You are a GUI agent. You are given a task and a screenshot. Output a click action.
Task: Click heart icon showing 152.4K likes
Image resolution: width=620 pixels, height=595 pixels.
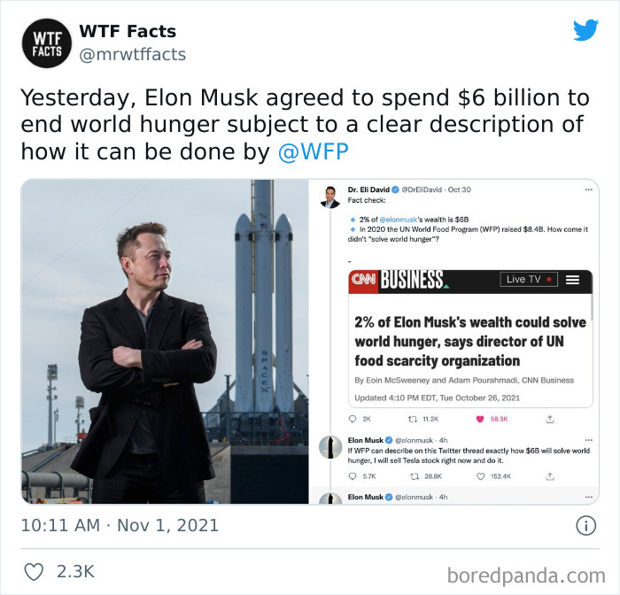pos(480,476)
